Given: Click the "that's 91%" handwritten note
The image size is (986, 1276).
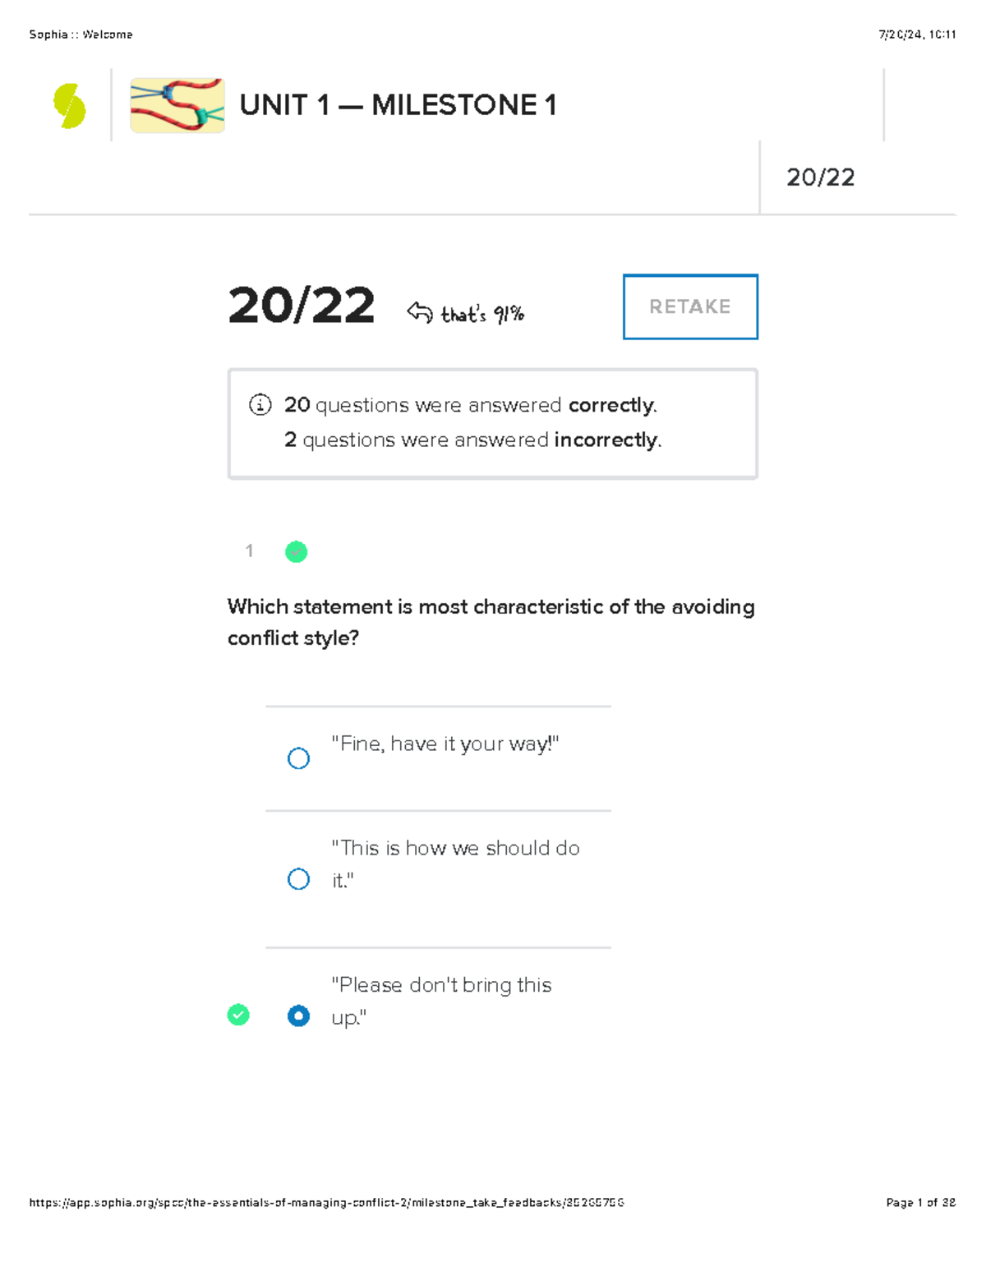Looking at the screenshot, I should pos(482,314).
